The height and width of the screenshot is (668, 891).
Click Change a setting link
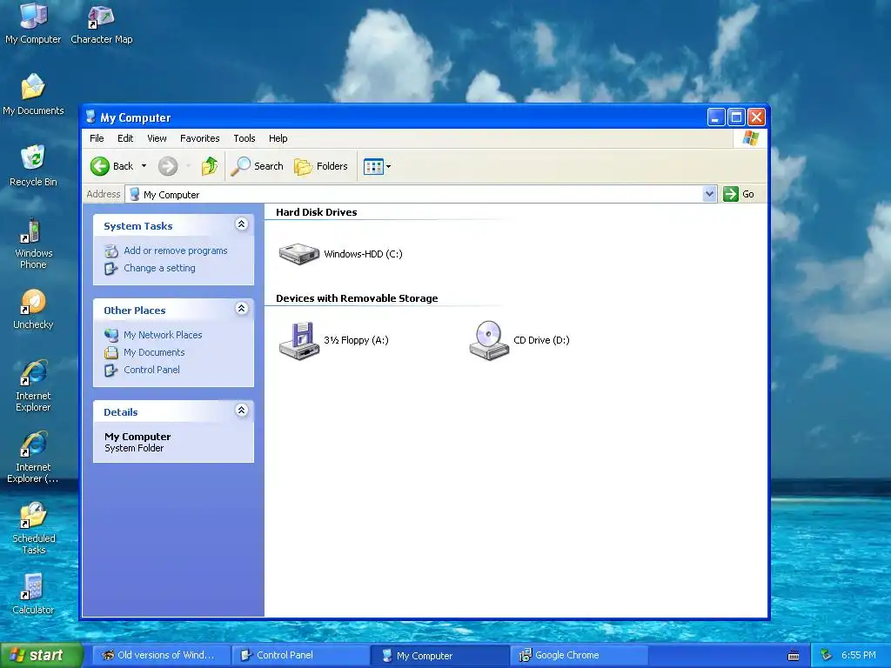point(160,268)
